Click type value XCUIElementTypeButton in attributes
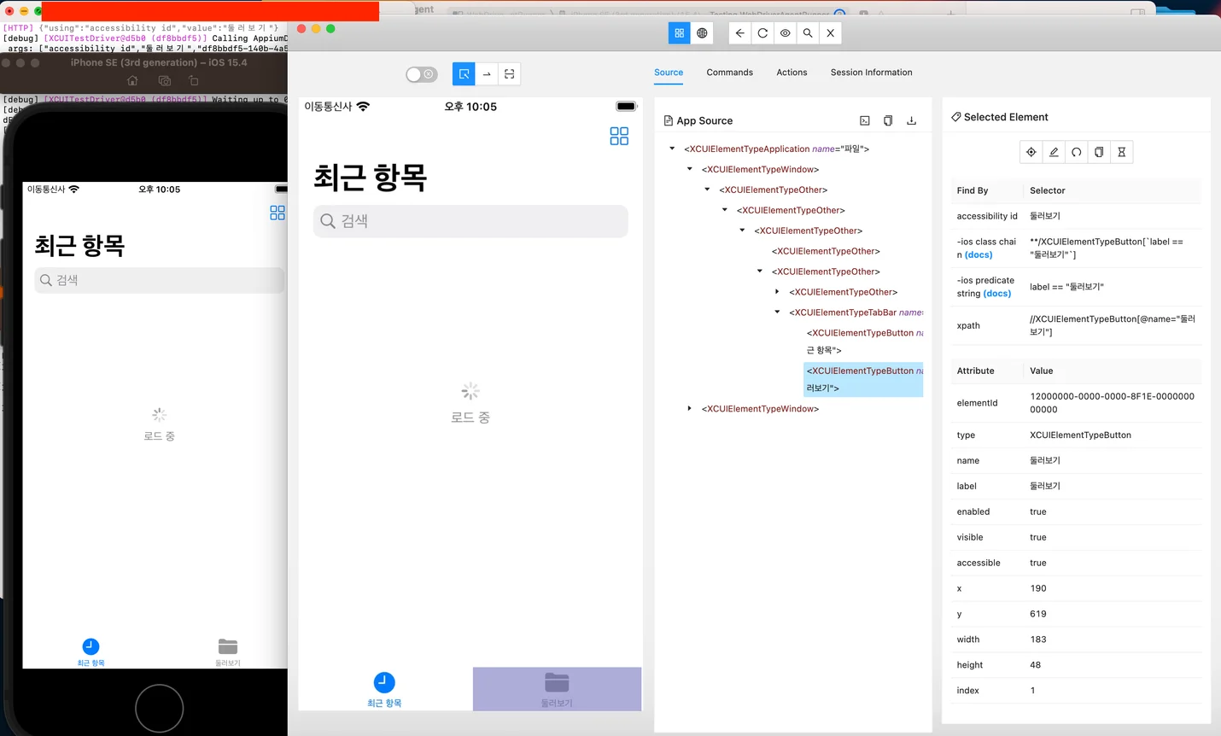 tap(1080, 435)
